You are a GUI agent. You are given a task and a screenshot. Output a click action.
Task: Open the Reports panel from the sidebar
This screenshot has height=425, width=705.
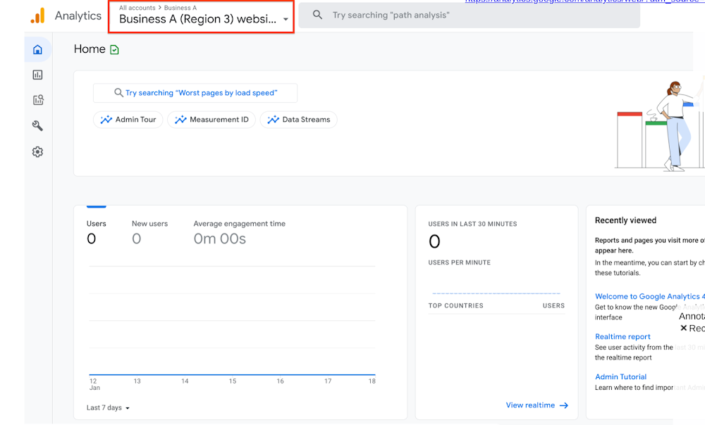pos(37,75)
